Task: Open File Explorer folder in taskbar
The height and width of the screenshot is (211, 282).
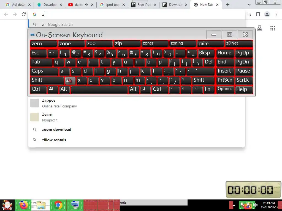Action: [x=40, y=206]
